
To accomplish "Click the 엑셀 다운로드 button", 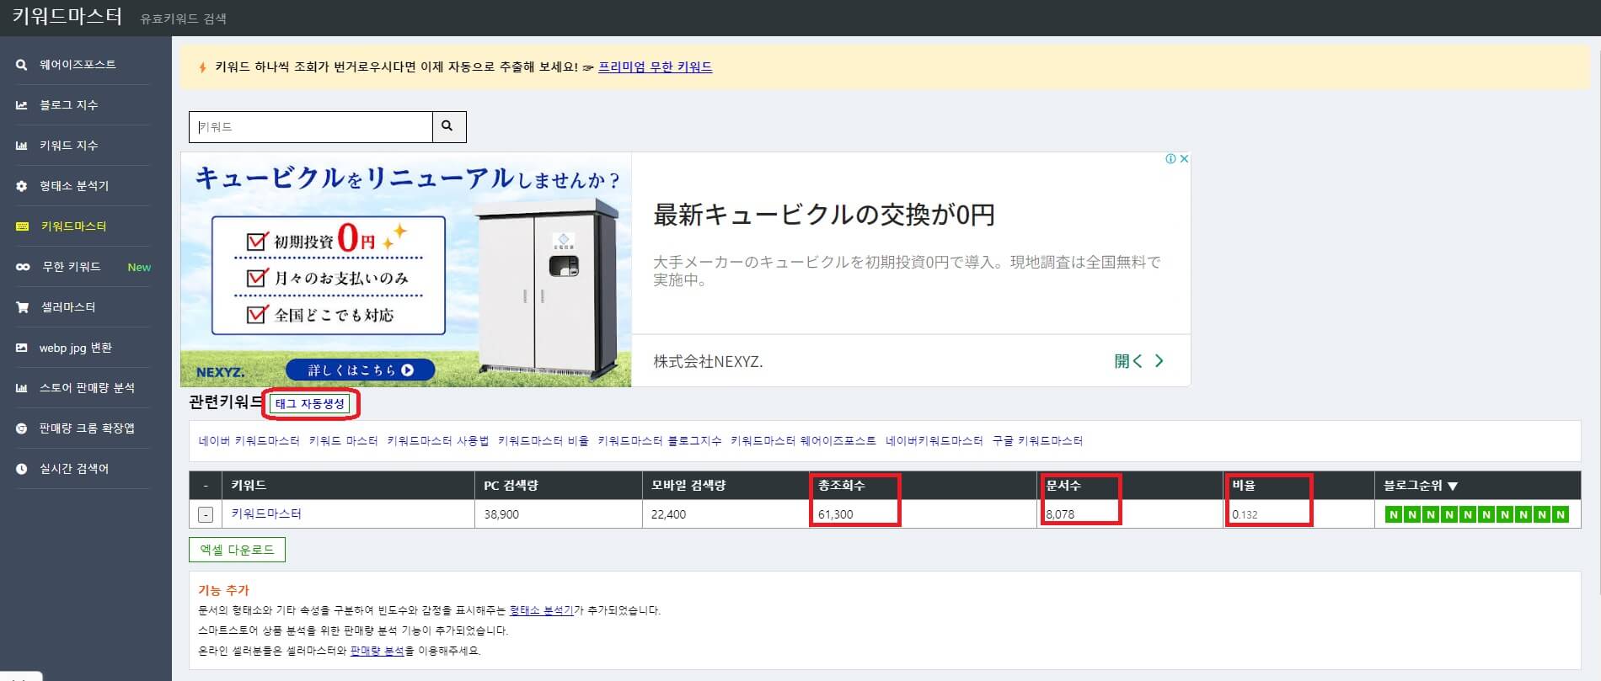I will tap(237, 550).
